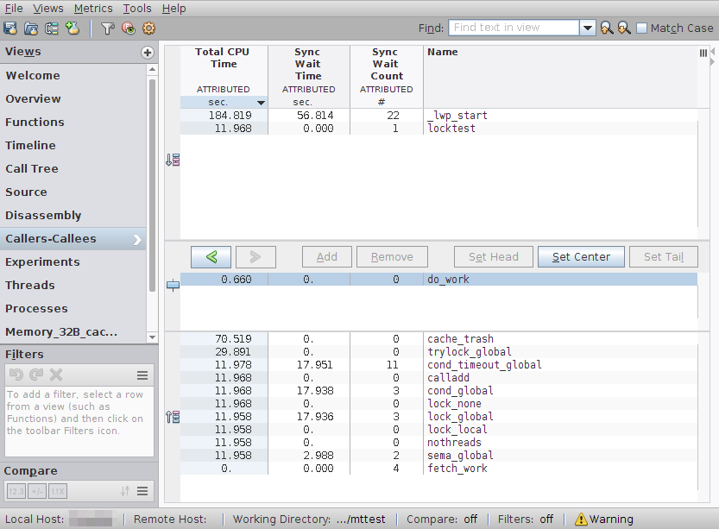Click the Compare Experiments toolbar icon

(52, 28)
